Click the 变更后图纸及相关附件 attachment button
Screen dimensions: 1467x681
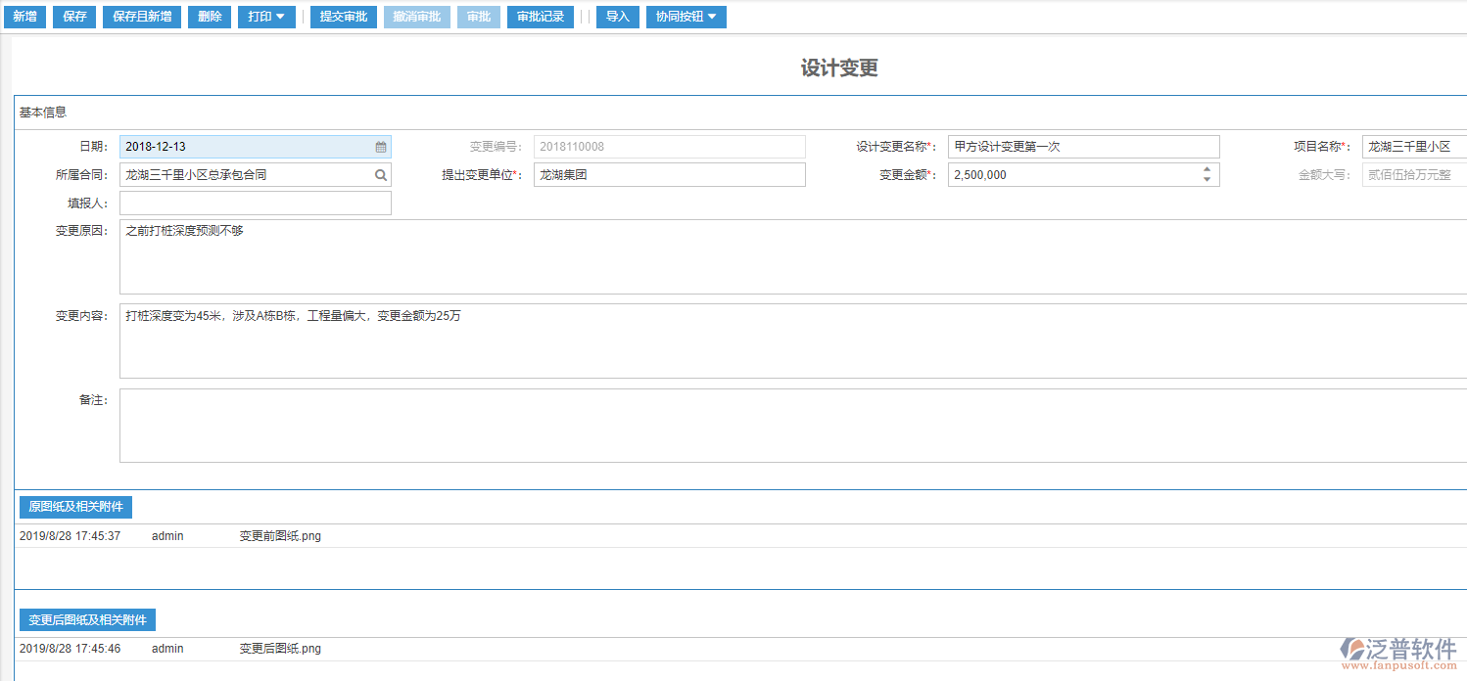87,619
